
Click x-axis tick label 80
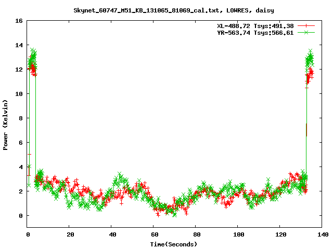point(197,234)
